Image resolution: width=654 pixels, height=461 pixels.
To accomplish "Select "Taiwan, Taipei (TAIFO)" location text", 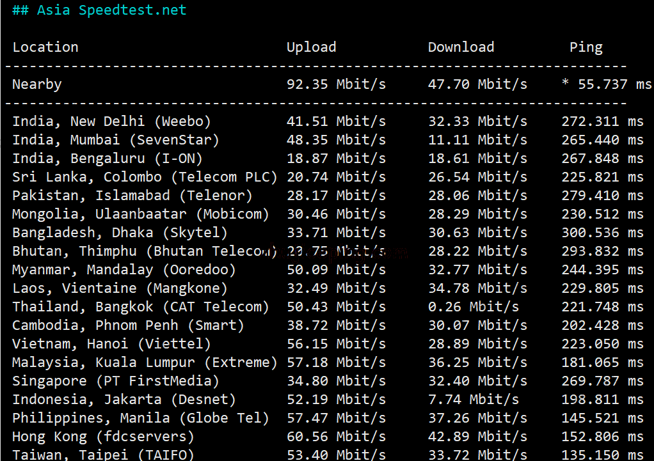I will (x=103, y=455).
